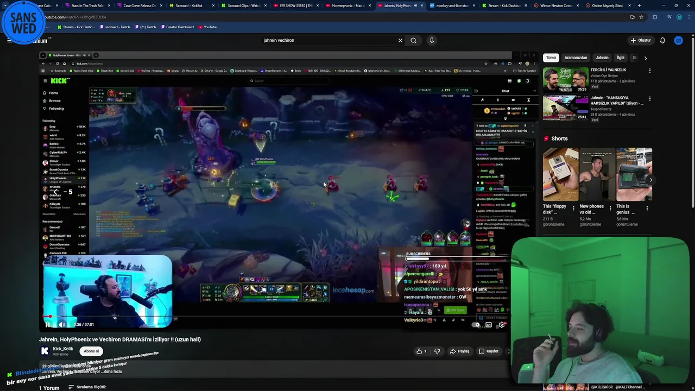Clear the YouTube search box with the X
Viewport: 695px width, 391px height.
(400, 40)
